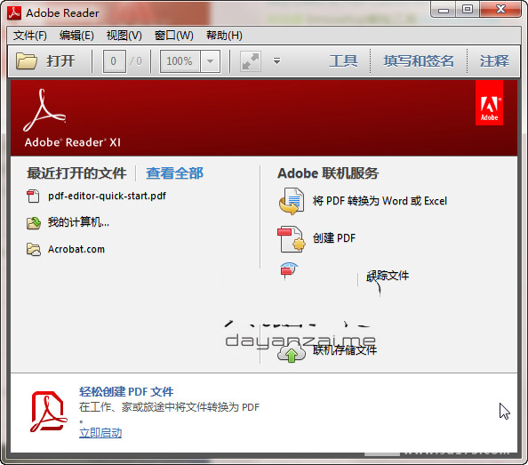Open the 编辑(E) menu
This screenshot has width=528, height=465.
pyautogui.click(x=76, y=36)
